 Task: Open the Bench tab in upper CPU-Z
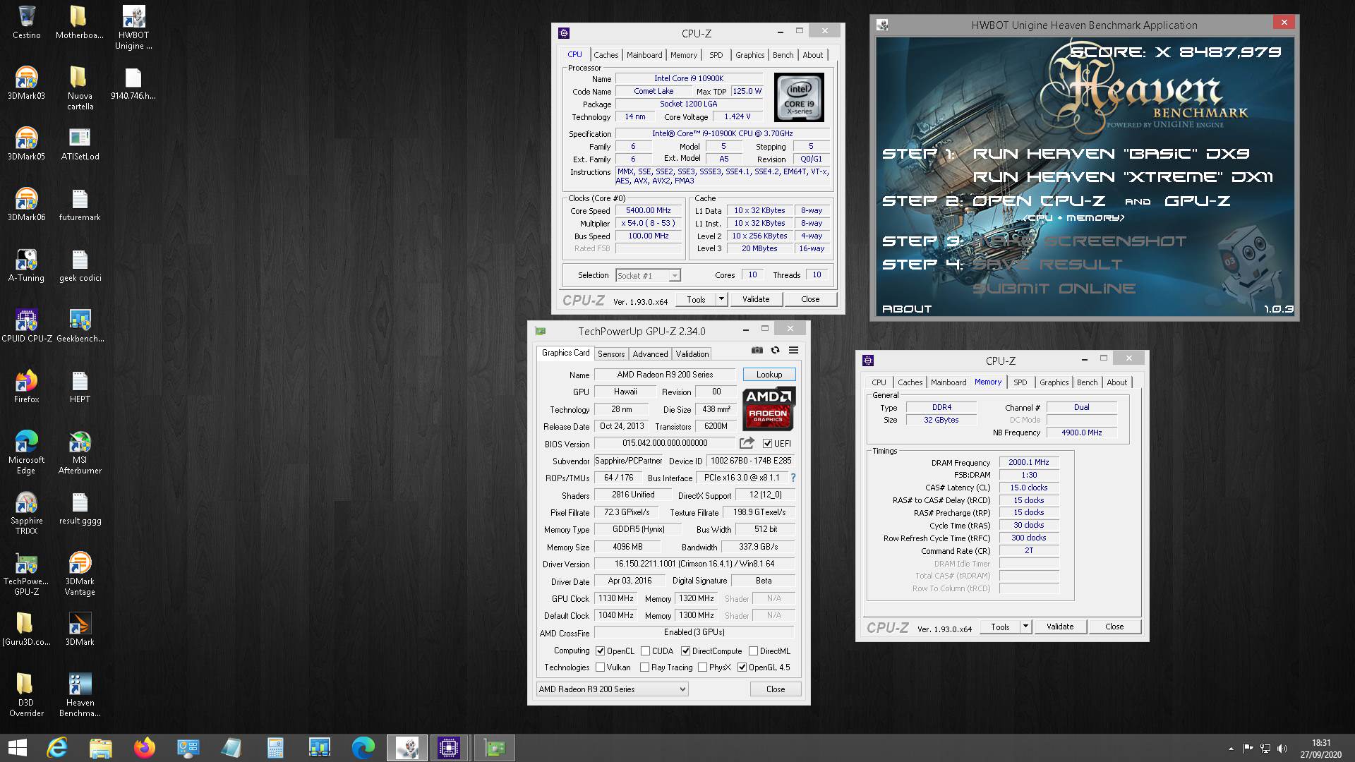point(783,55)
